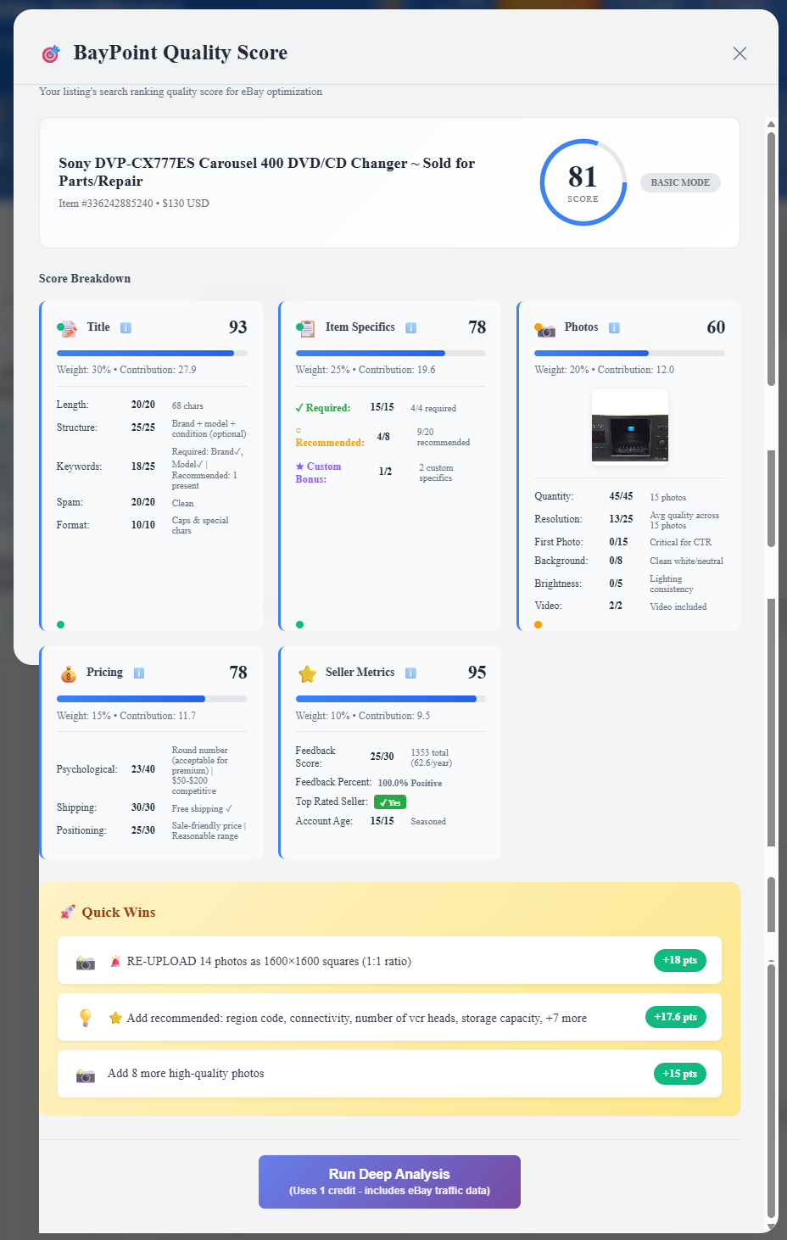Open the Item Specifics info icon
The image size is (787, 1240).
(410, 327)
